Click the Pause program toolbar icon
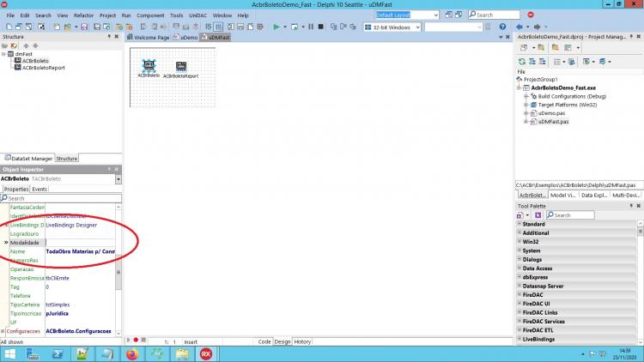 pos(311,27)
